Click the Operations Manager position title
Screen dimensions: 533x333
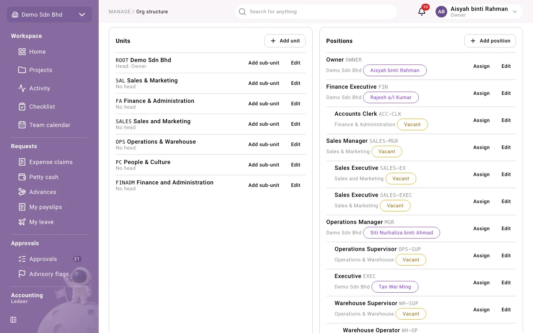point(354,222)
